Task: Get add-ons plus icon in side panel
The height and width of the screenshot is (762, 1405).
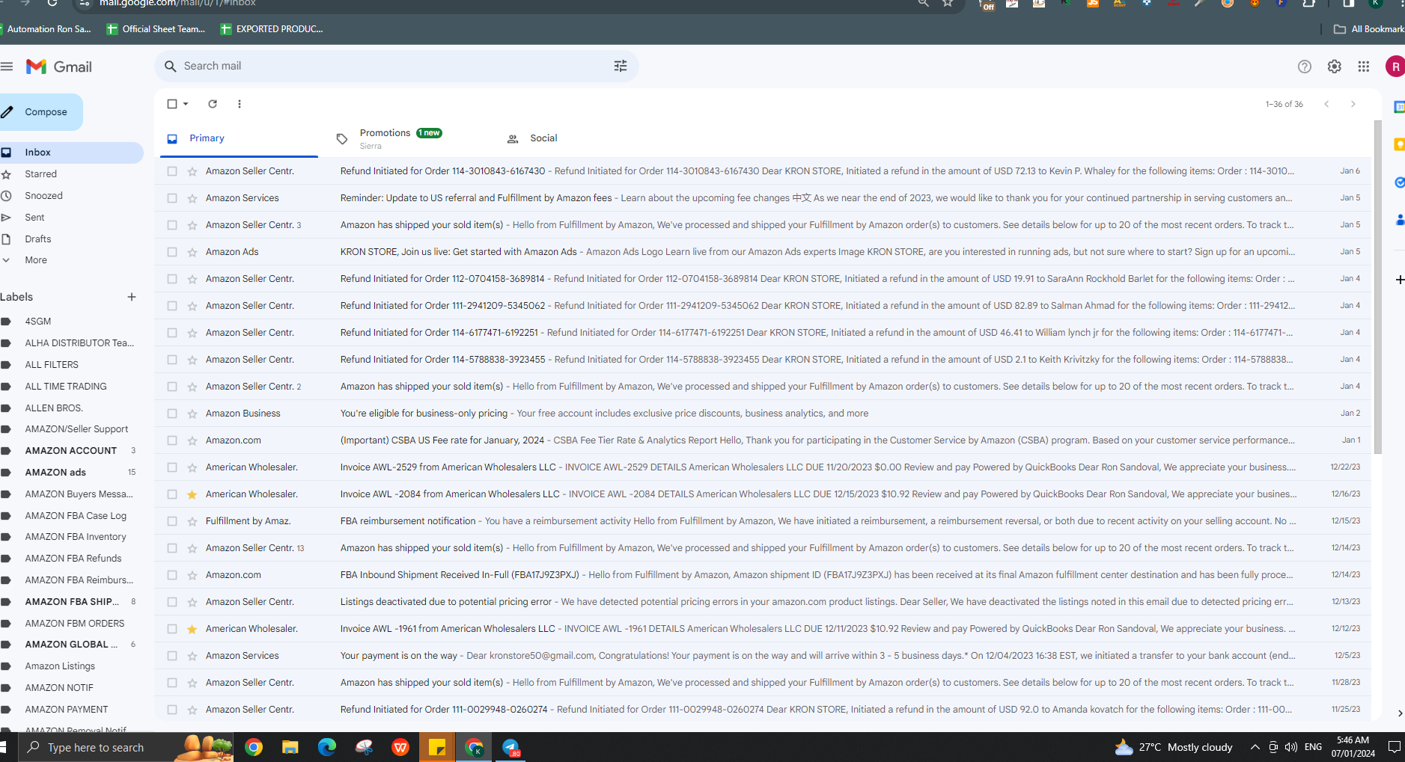Action: [1400, 280]
